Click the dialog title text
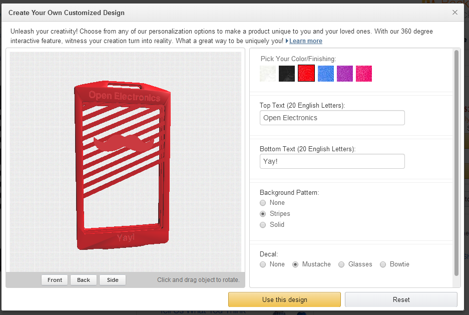 (x=67, y=13)
